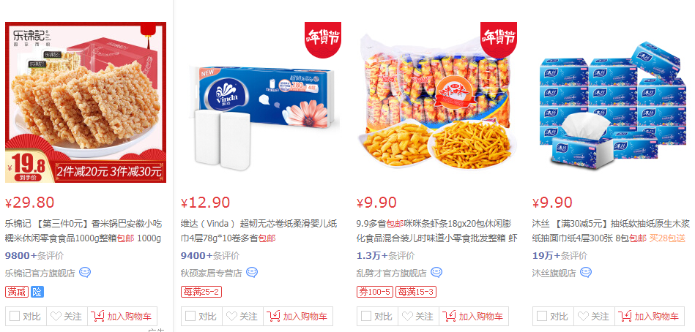This screenshot has width=695, height=332.
Task: View 19万+ 条评价 reviews for 沐丝
Action: point(560,255)
